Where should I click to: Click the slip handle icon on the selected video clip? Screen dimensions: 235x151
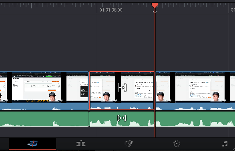point(122,87)
